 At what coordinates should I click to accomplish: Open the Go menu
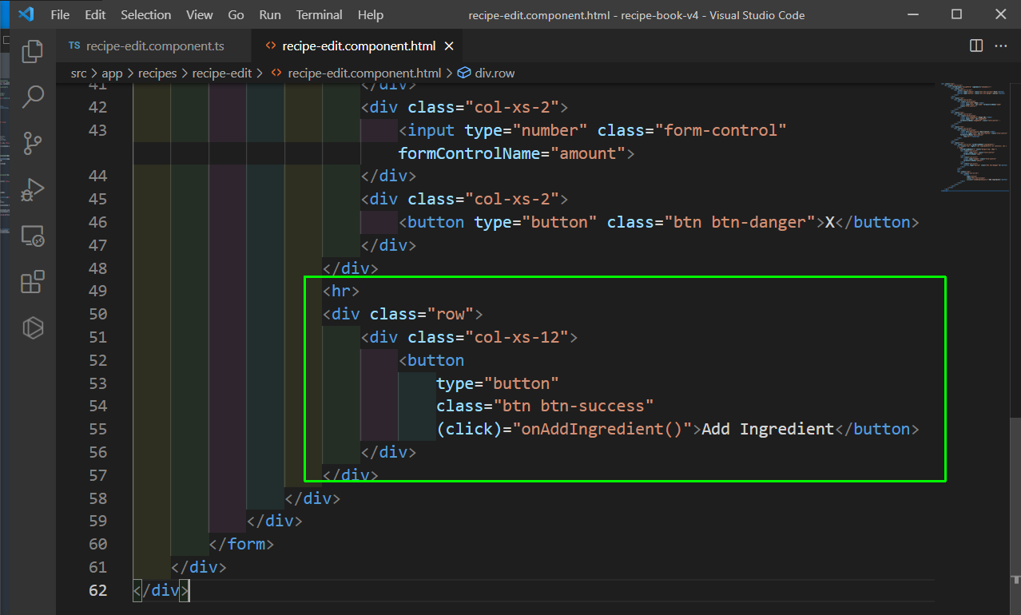236,14
